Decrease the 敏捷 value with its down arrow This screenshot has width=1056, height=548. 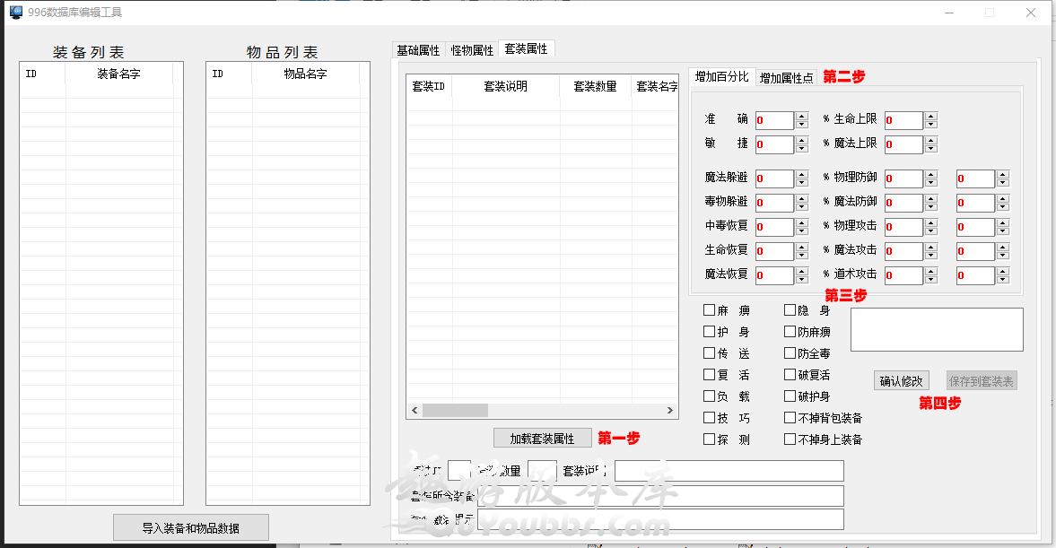tap(801, 149)
